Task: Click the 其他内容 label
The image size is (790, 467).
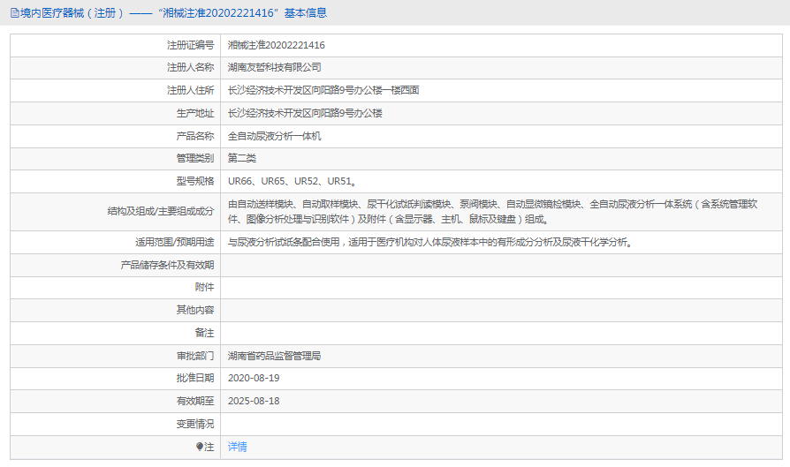Action: point(195,310)
